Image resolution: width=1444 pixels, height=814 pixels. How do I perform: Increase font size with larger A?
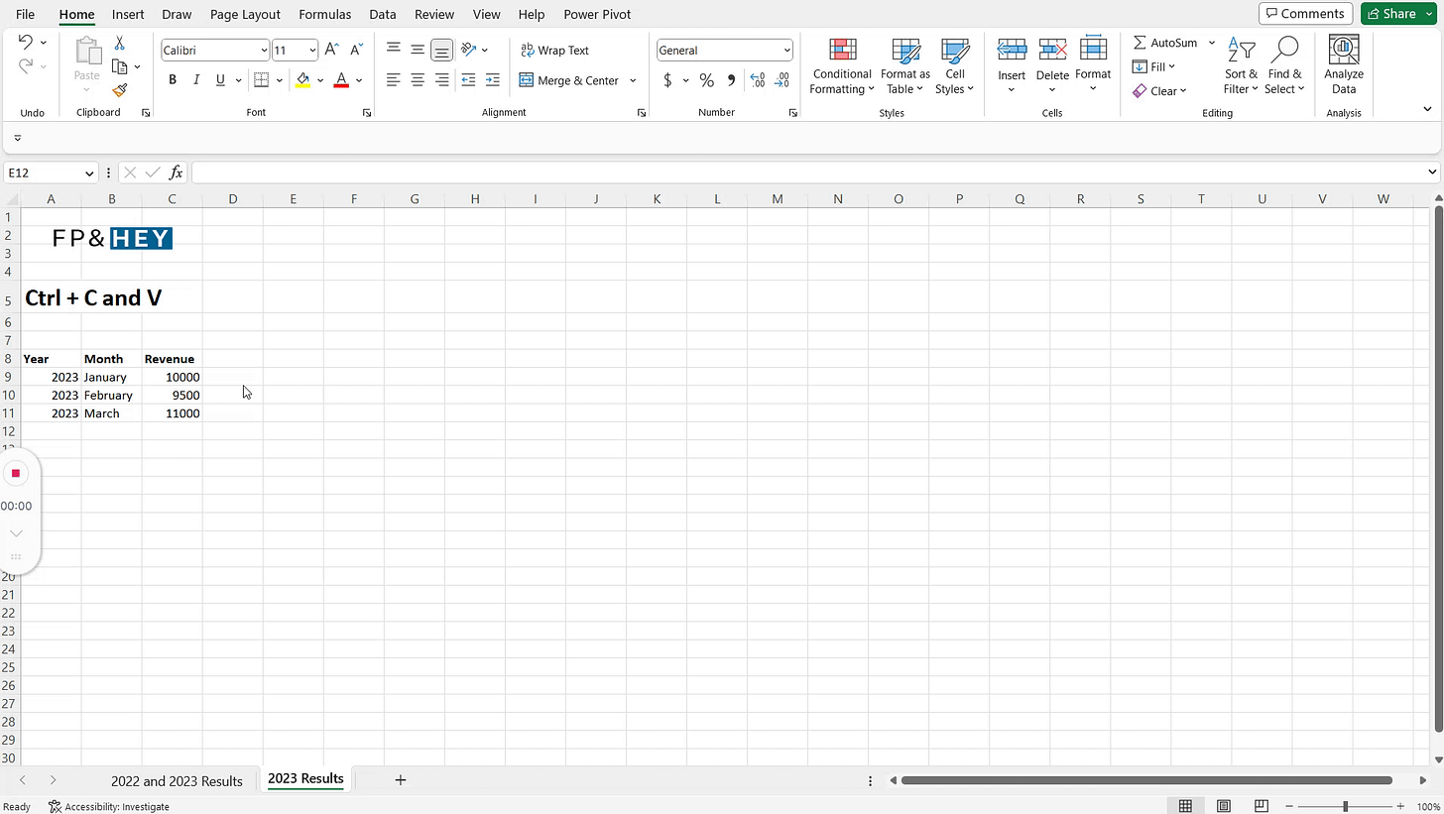click(x=332, y=50)
